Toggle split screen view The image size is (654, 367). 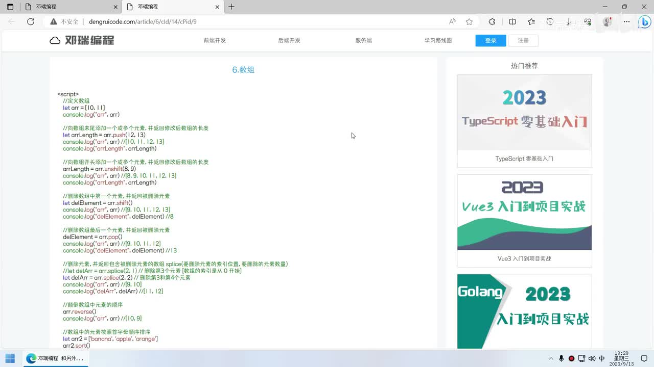512,21
